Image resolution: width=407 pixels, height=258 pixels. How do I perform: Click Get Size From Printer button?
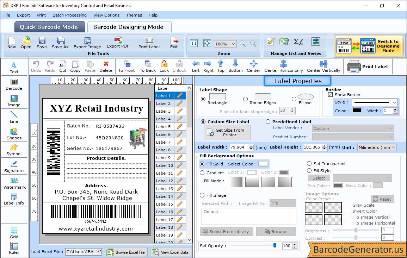227,133
